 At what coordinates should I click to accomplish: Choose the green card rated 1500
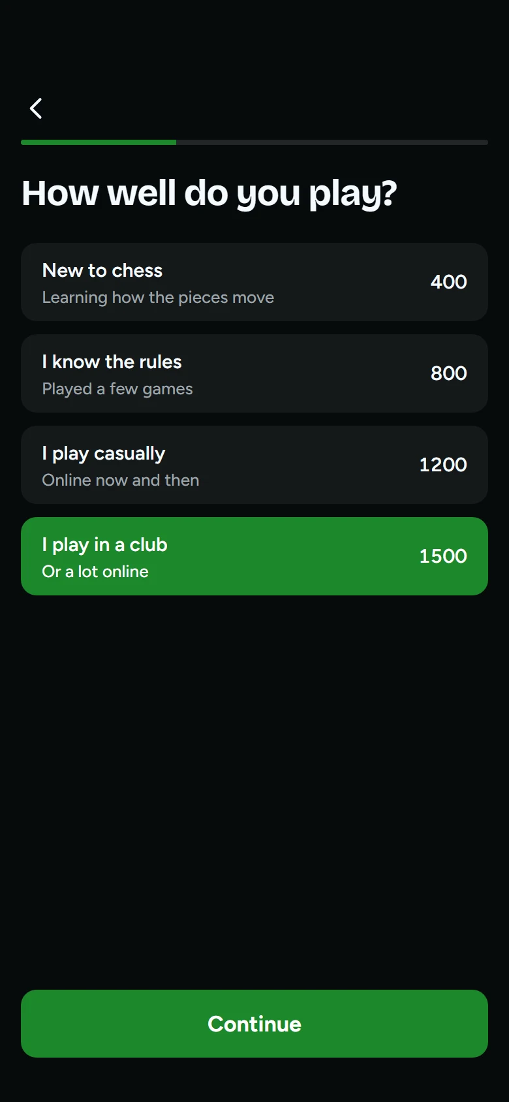254,556
